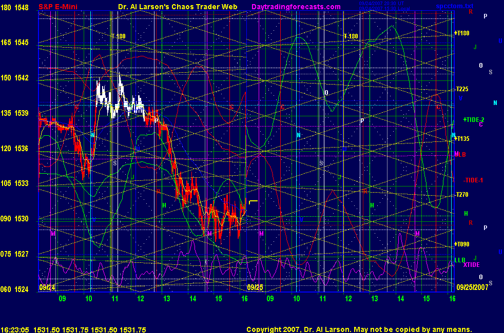Viewport: 504px width, 333px height.
Task: Click the 150 1542 price axis label
Action: tap(14, 78)
